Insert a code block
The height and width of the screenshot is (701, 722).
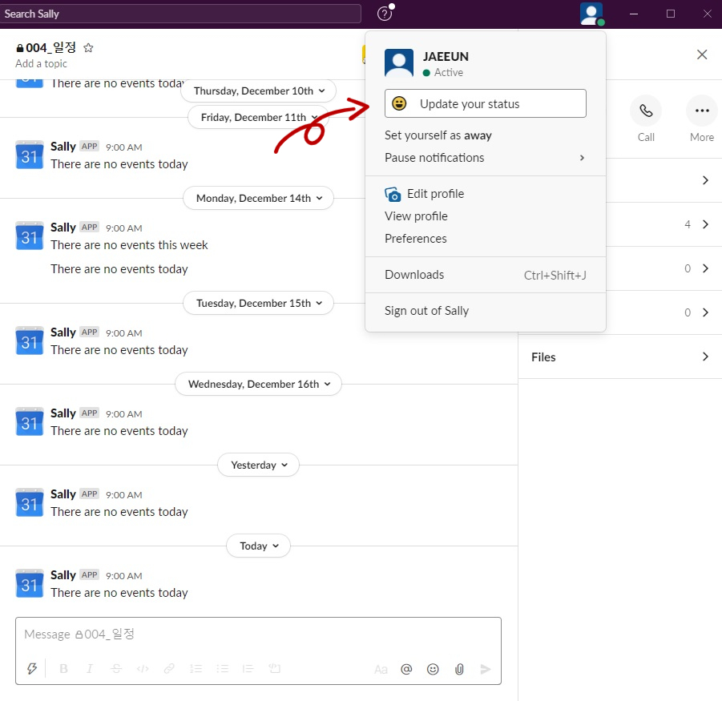pos(274,669)
